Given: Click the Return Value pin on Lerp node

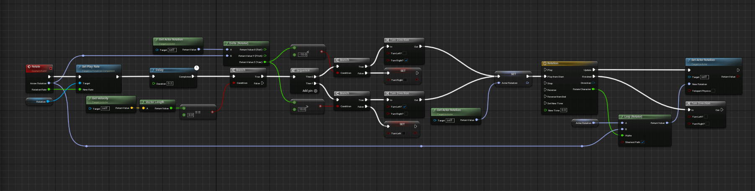Looking at the screenshot, I should (667, 123).
